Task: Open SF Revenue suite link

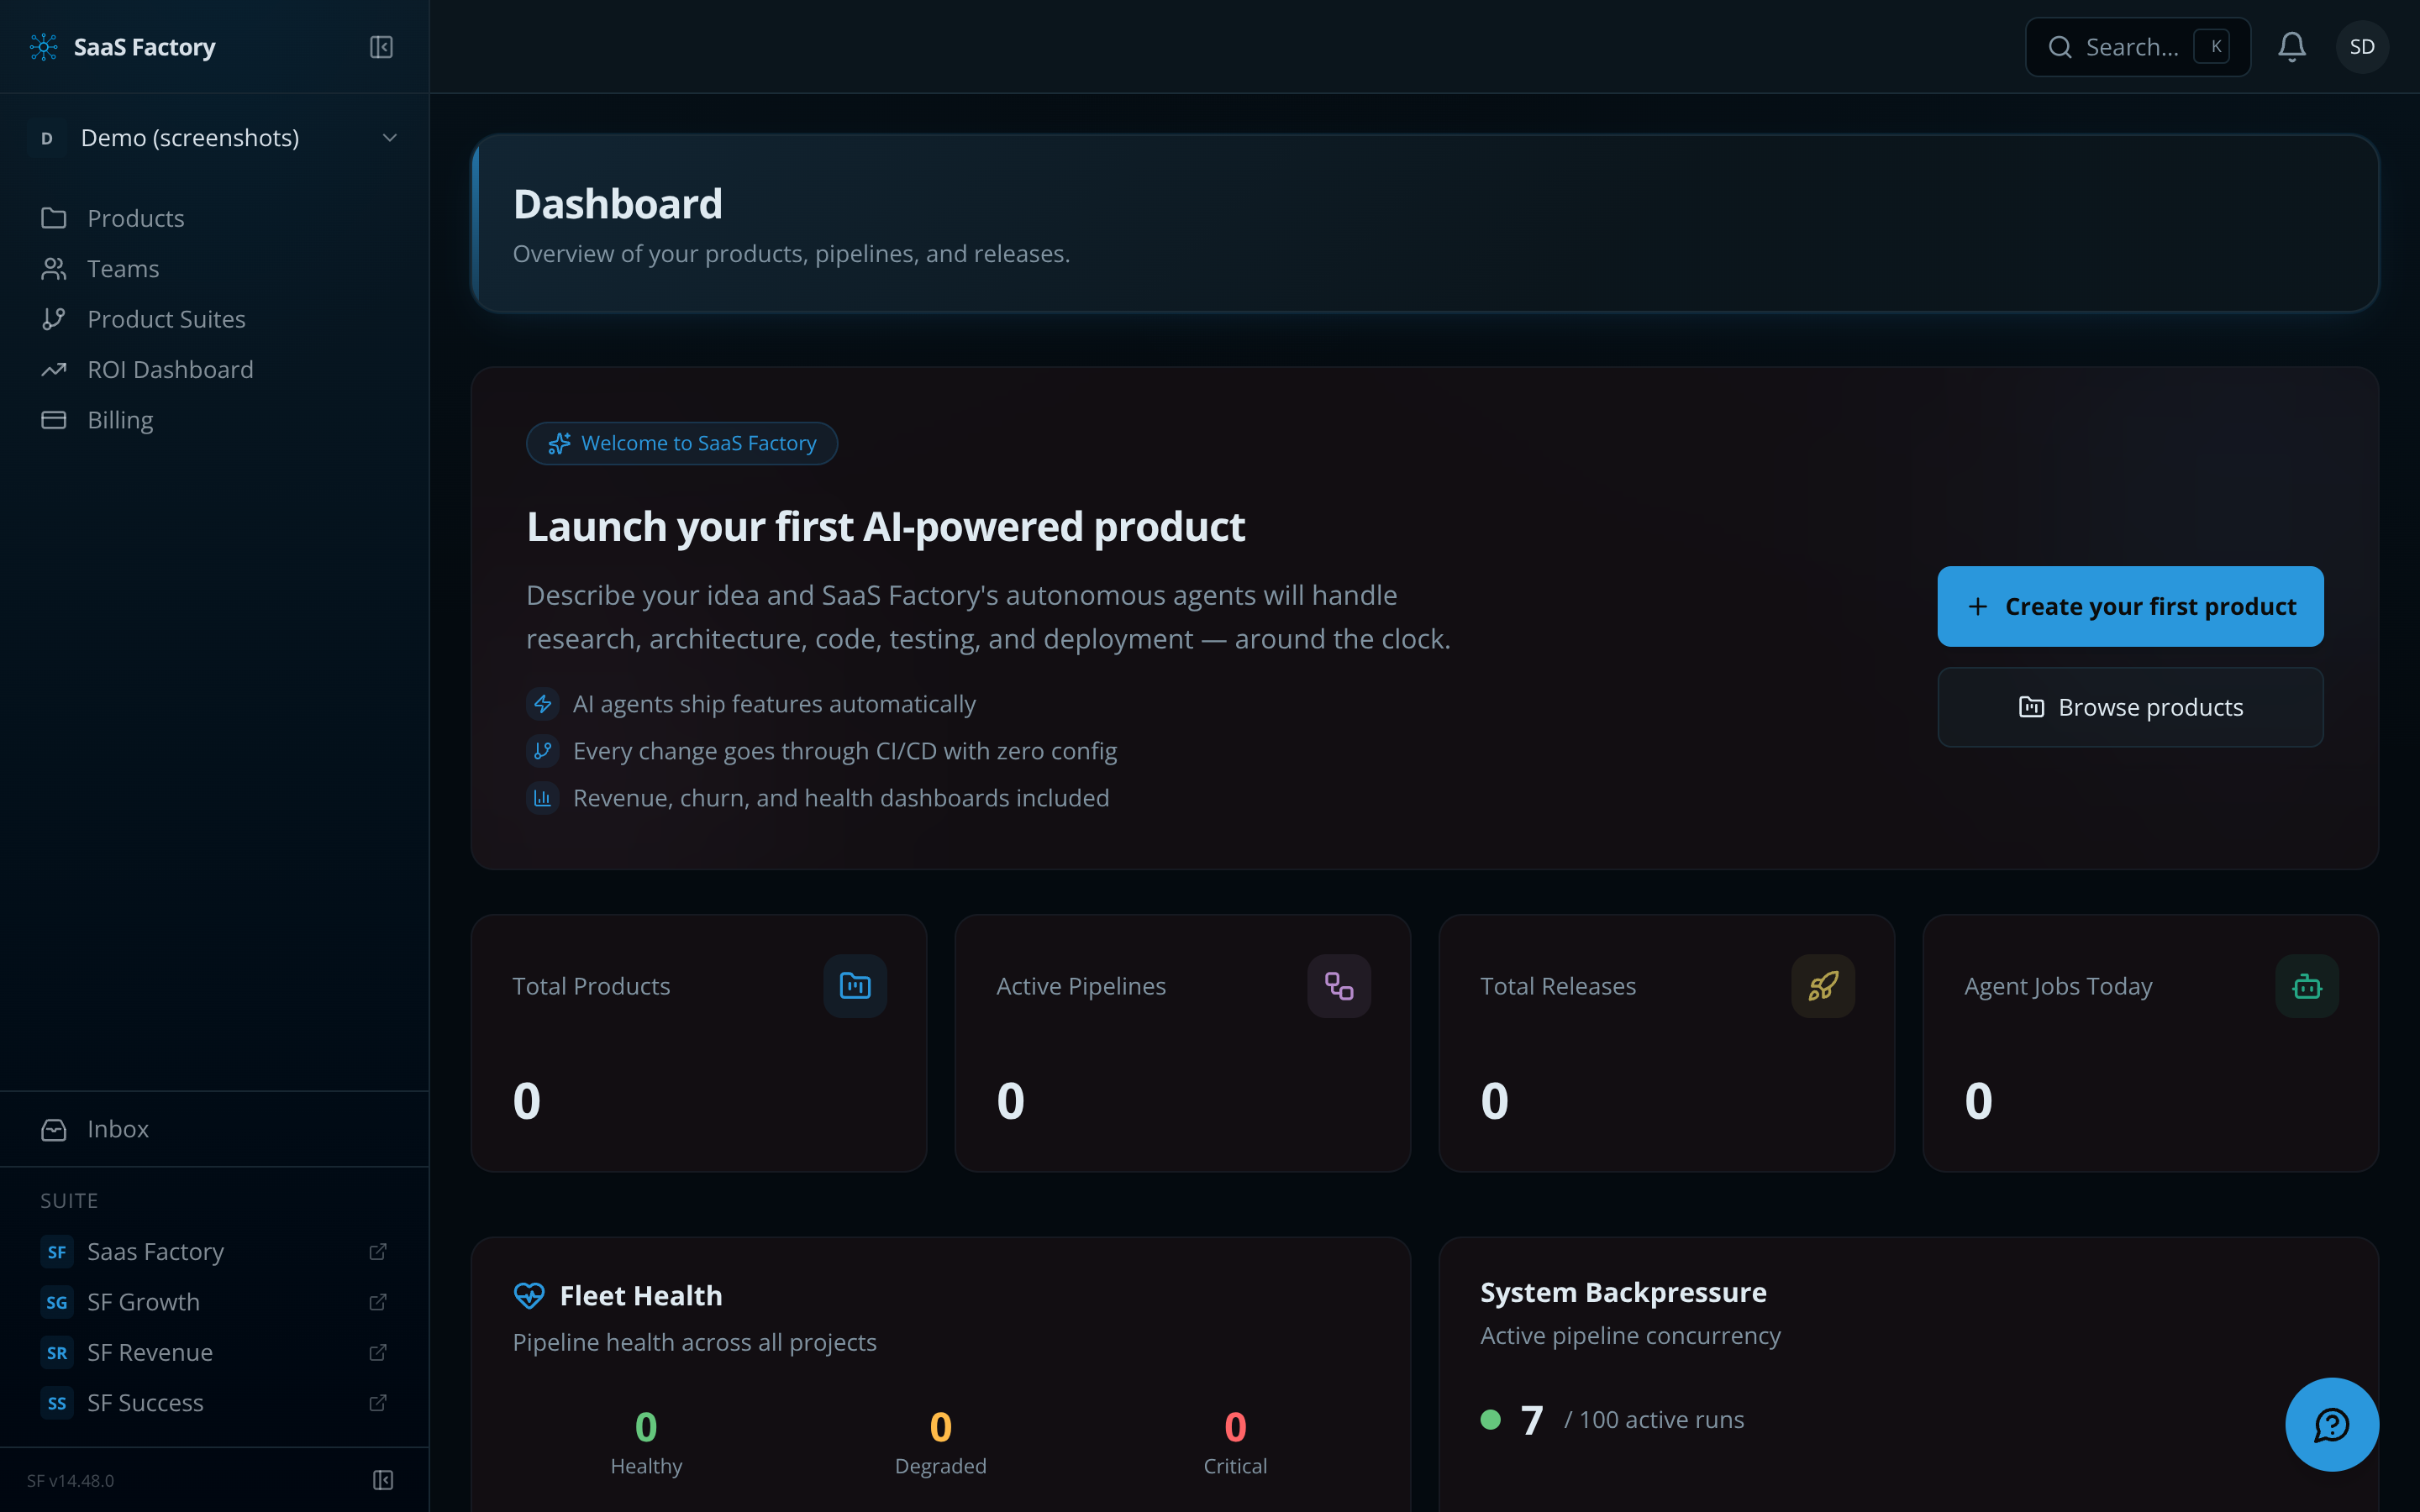Action: 214,1352
